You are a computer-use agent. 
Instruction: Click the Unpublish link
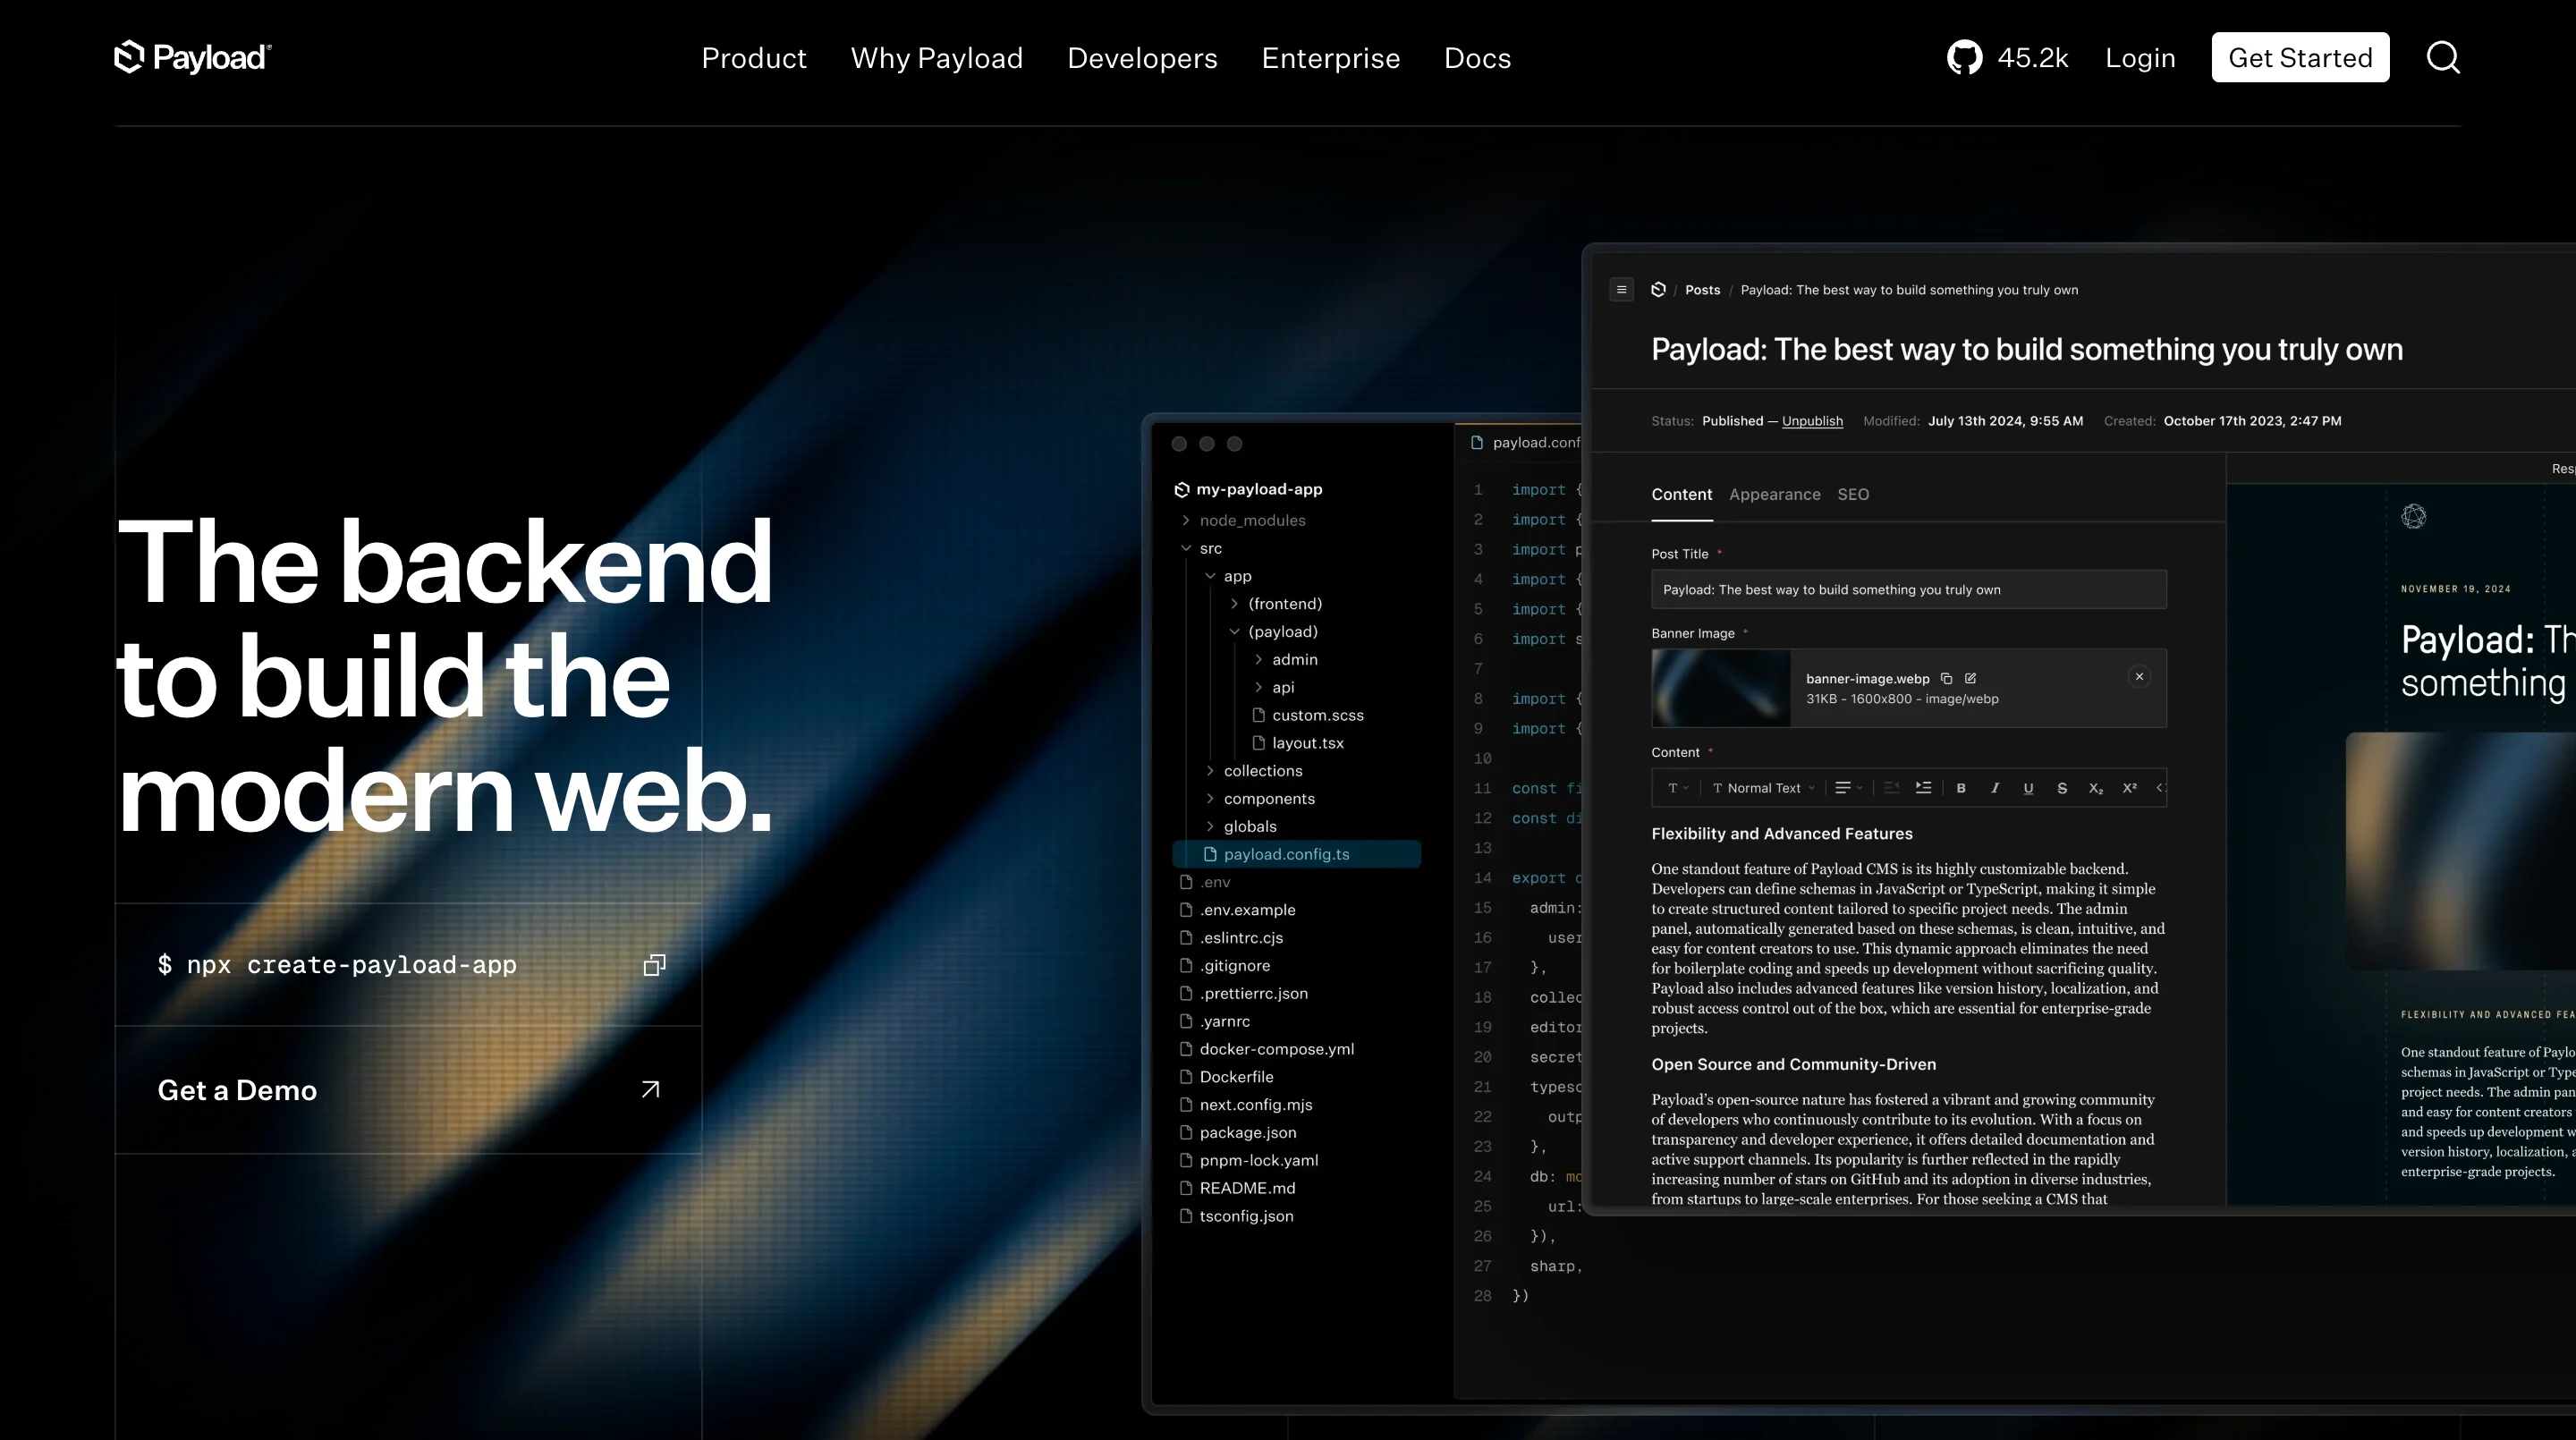[x=1812, y=421]
